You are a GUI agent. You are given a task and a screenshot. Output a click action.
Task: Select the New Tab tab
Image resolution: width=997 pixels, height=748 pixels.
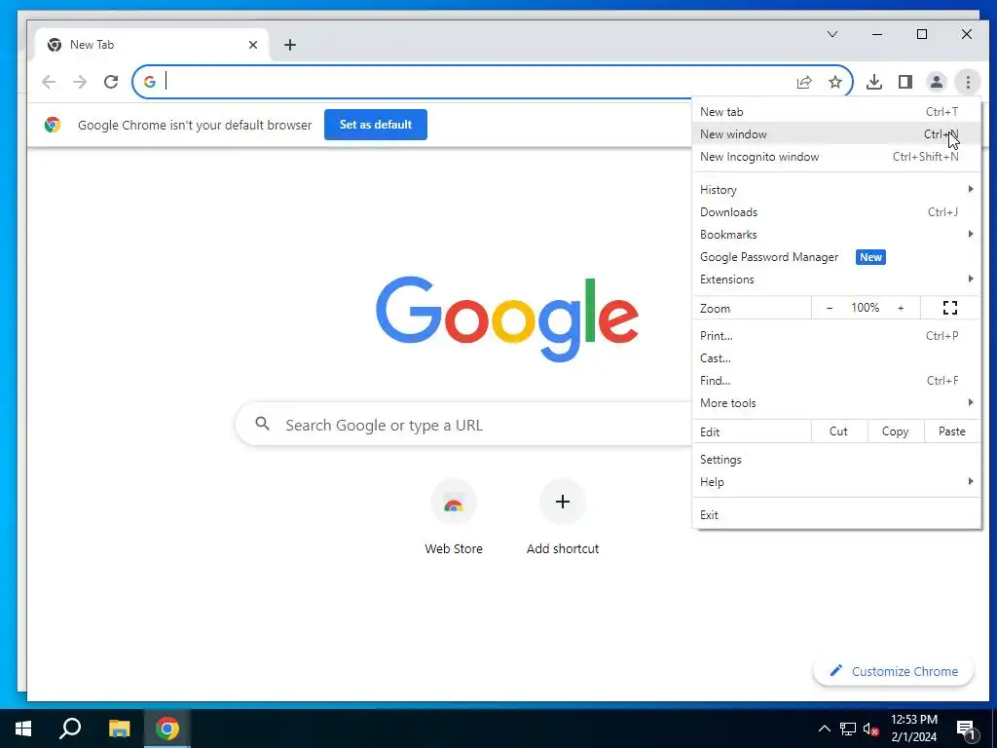tap(153, 45)
